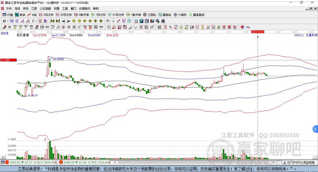Click first yellow diamond arrow icon
The width and height of the screenshot is (318, 172).
(74, 21)
